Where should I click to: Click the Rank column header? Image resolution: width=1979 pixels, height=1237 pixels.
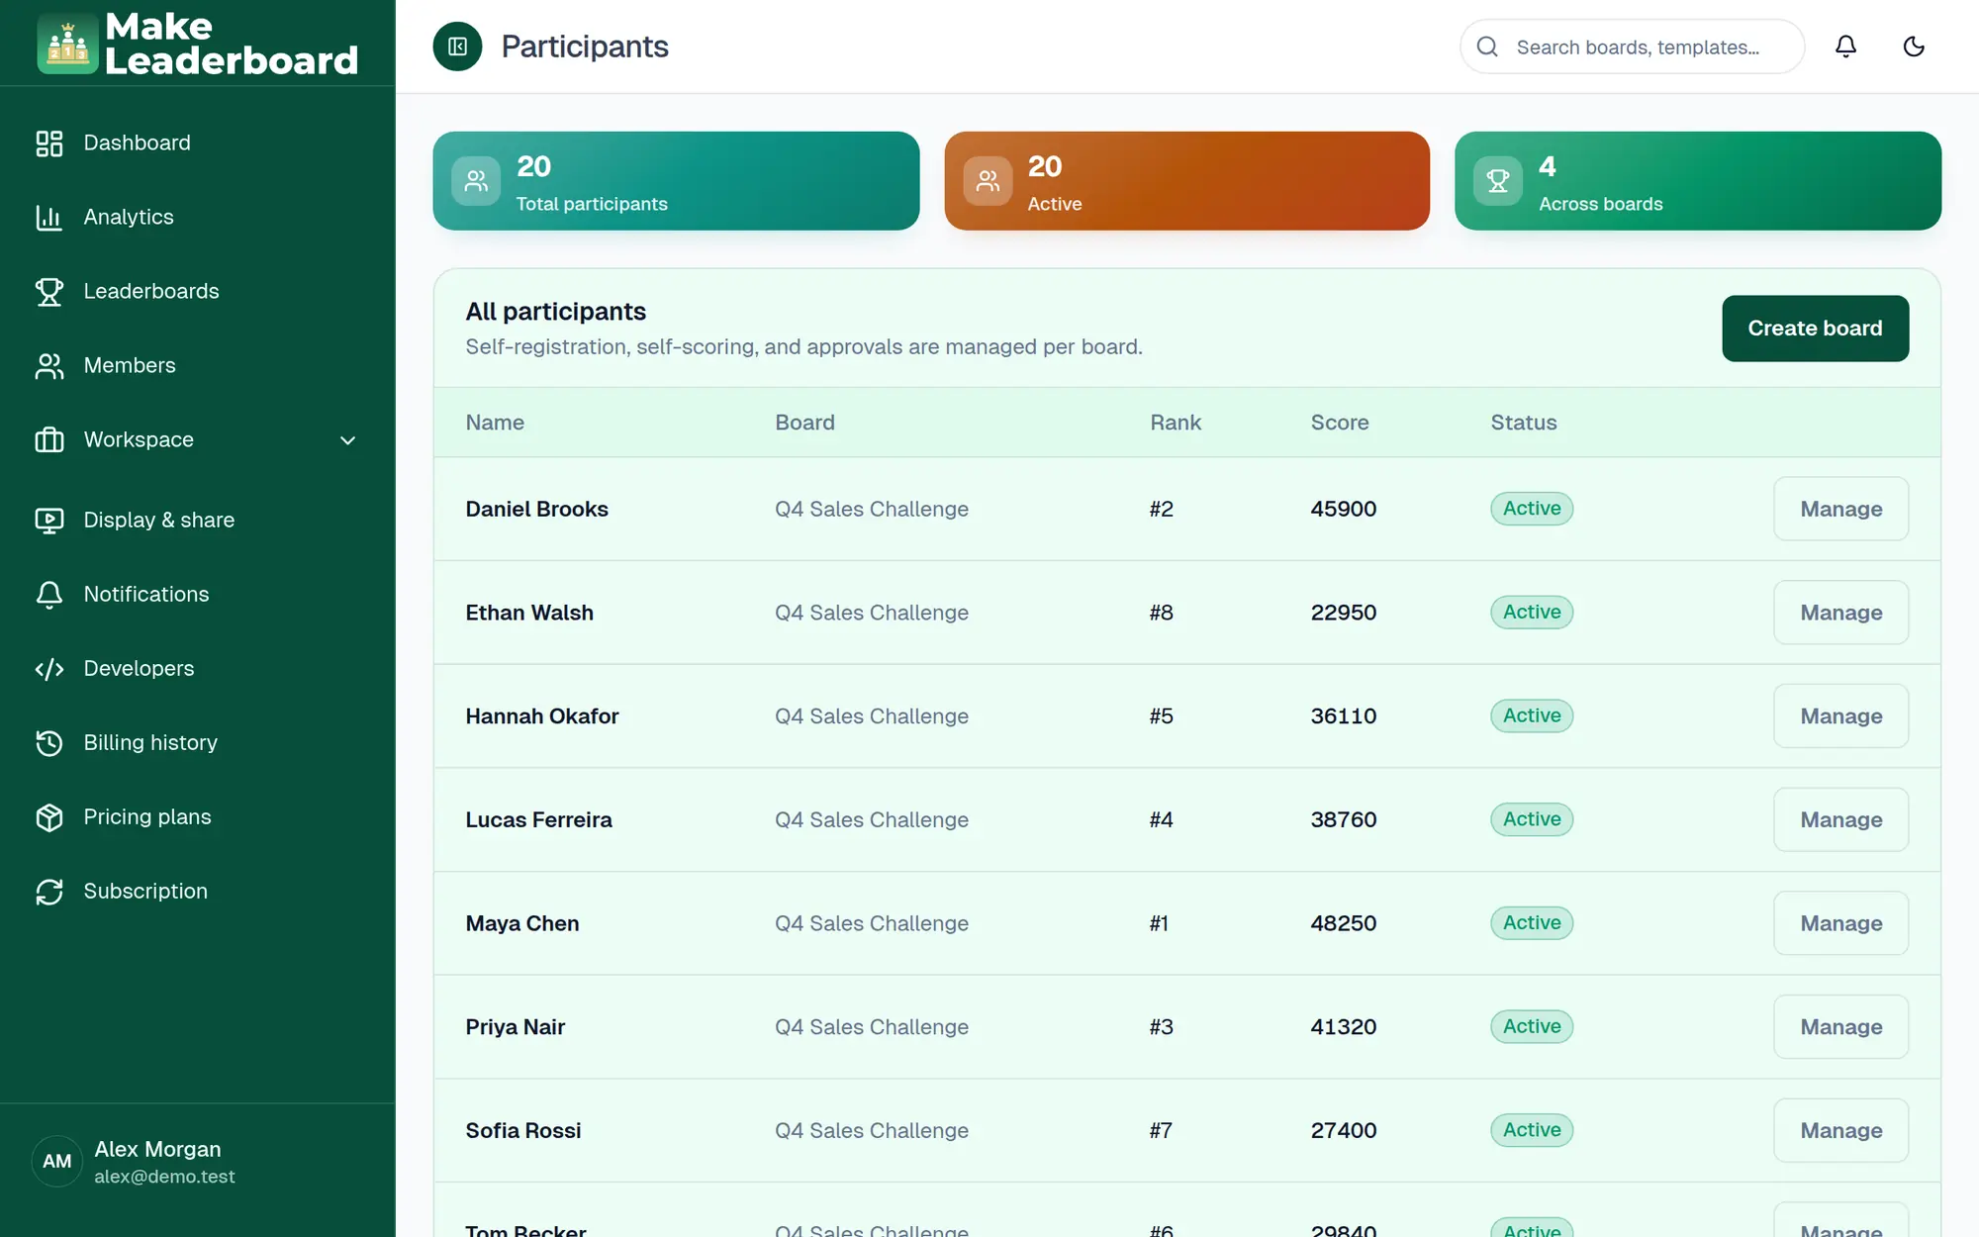pyautogui.click(x=1175, y=423)
